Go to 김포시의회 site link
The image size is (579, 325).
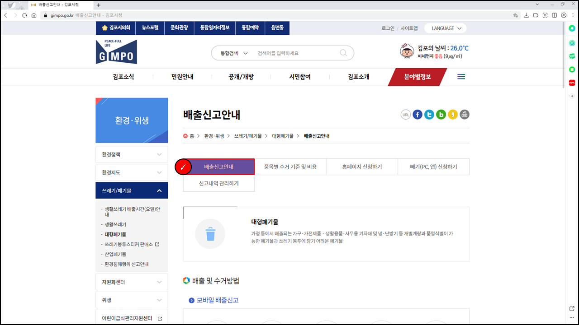click(116, 28)
